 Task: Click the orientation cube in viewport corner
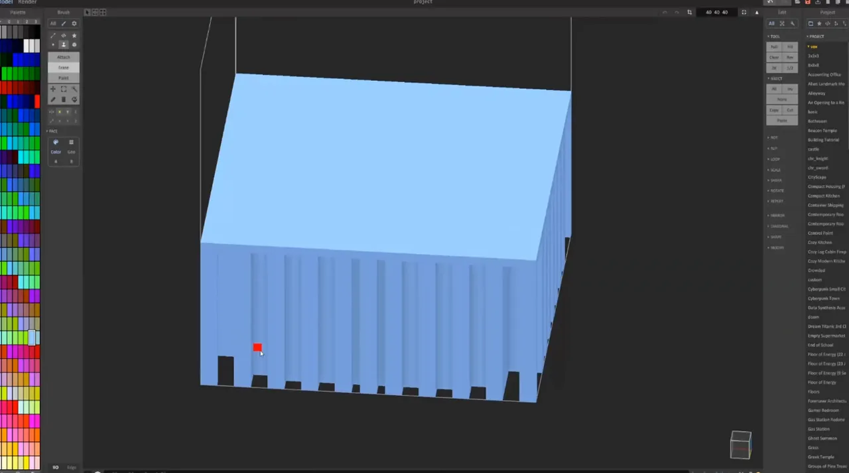[x=741, y=445]
